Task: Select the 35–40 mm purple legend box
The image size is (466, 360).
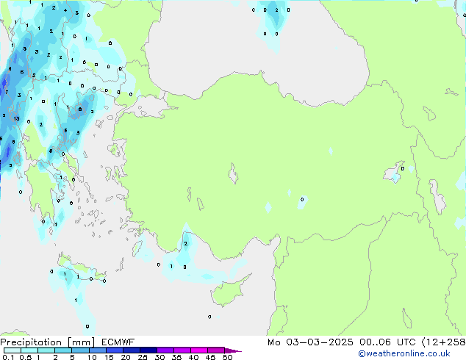Action: [182, 350]
